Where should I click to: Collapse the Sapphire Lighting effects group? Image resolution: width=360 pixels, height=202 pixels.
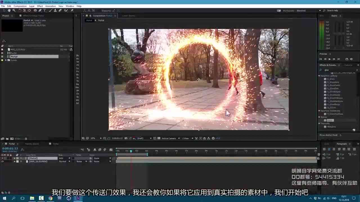319,76
